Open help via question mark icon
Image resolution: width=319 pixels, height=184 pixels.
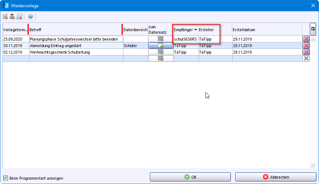(x=30, y=16)
